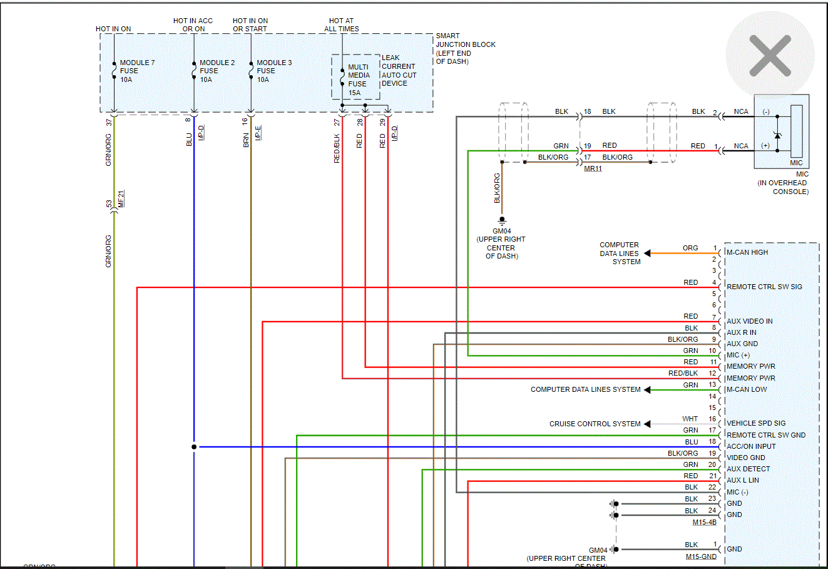Select the MODULE 2 FUSE 10A label

click(217, 71)
